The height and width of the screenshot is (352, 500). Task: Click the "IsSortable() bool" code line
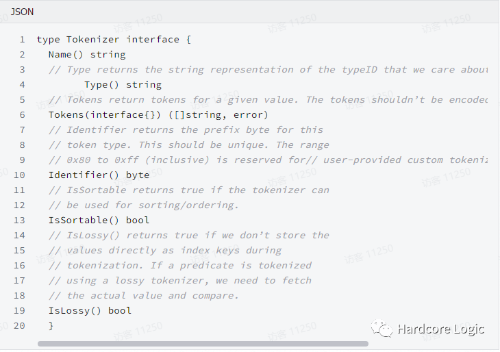[x=99, y=221]
